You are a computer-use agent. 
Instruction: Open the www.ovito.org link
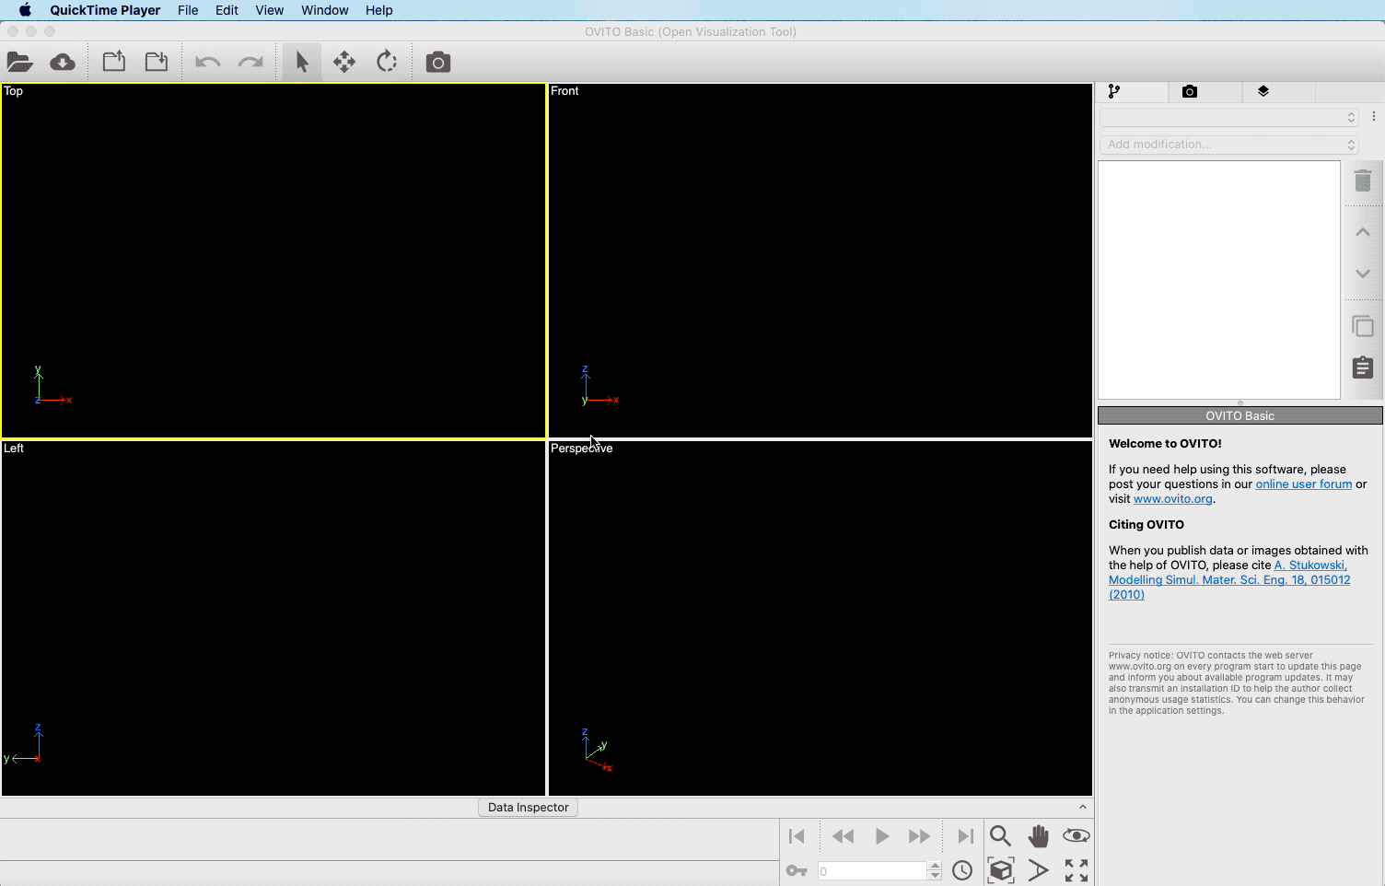click(x=1172, y=498)
